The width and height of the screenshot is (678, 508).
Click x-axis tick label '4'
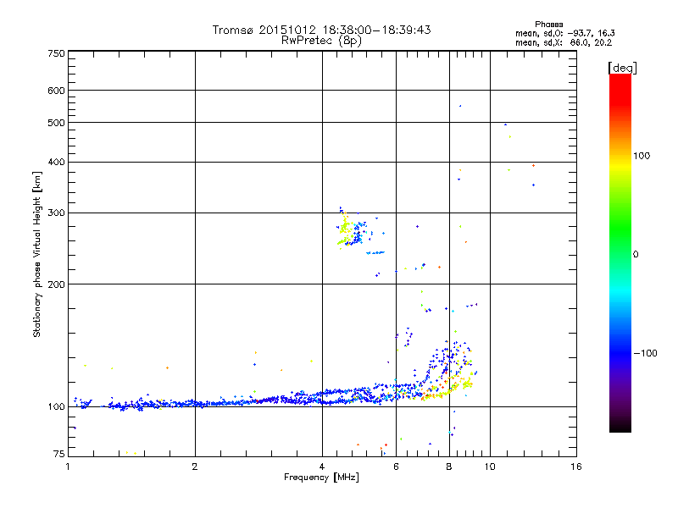click(x=322, y=467)
